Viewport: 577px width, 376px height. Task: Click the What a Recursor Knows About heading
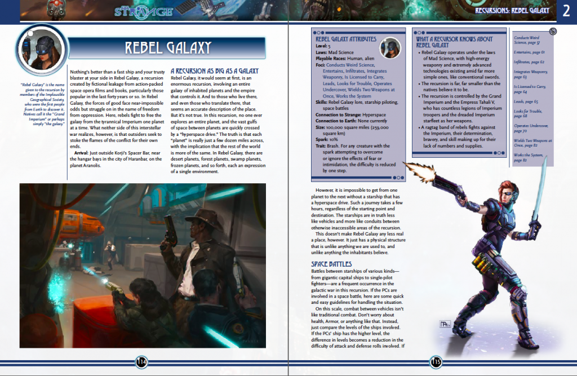tap(454, 42)
